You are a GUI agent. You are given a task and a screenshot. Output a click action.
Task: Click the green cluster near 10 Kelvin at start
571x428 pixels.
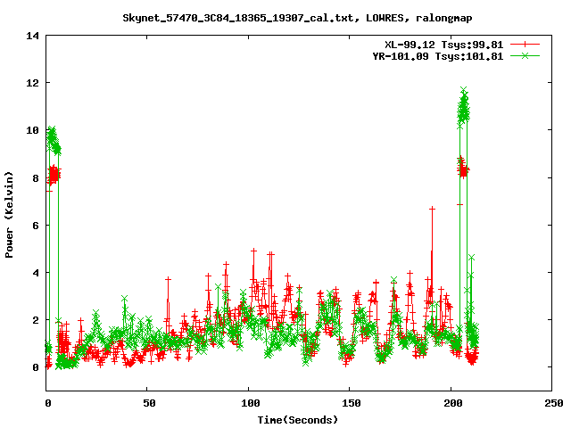(x=54, y=140)
